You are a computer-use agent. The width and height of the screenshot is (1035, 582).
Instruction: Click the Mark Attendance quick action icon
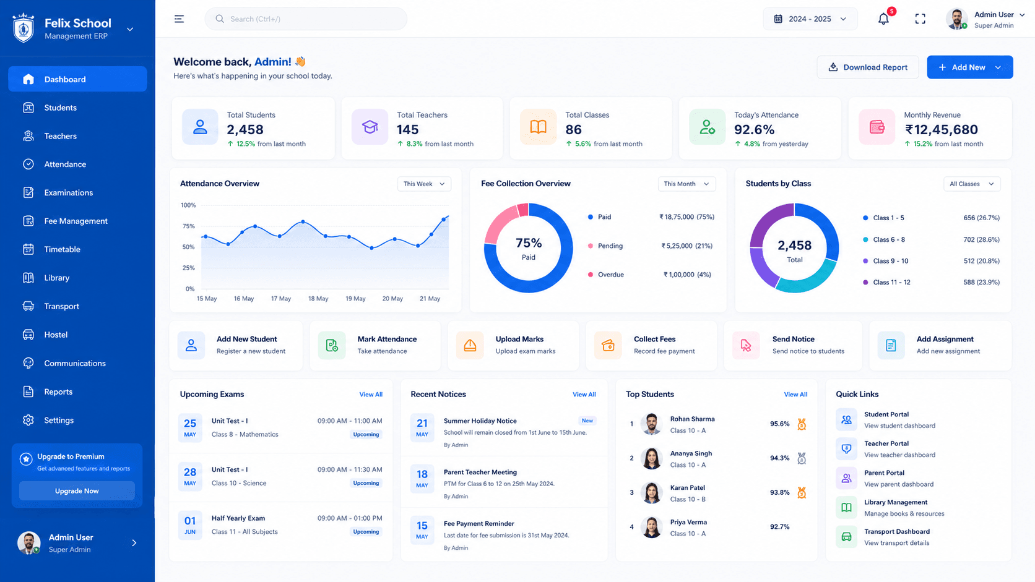(x=332, y=345)
